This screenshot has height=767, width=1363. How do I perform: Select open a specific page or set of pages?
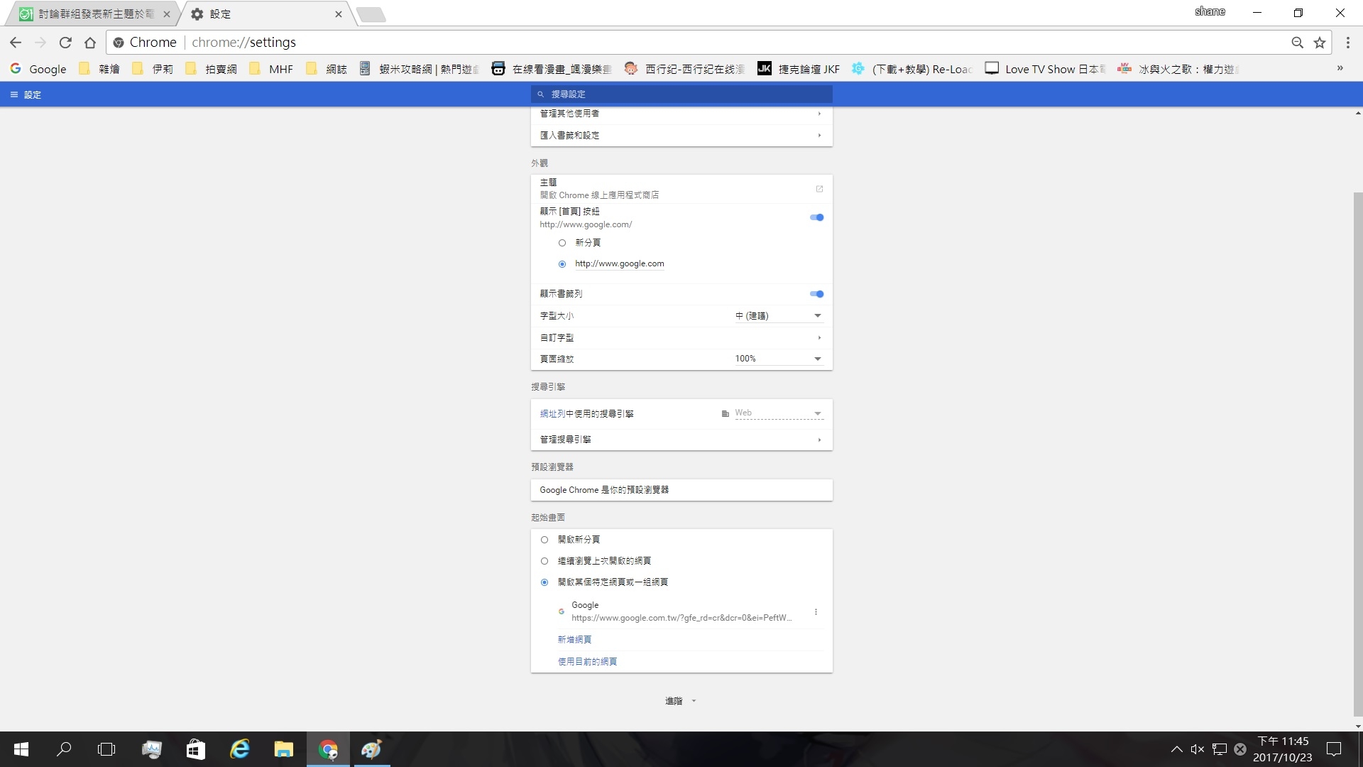click(544, 582)
